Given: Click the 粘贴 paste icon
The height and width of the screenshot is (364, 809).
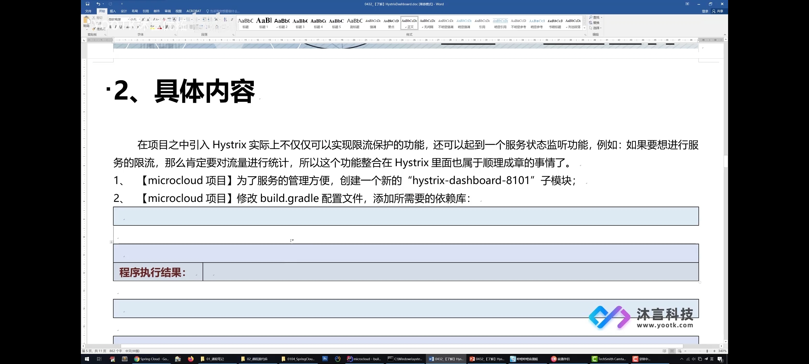Looking at the screenshot, I should (x=86, y=20).
